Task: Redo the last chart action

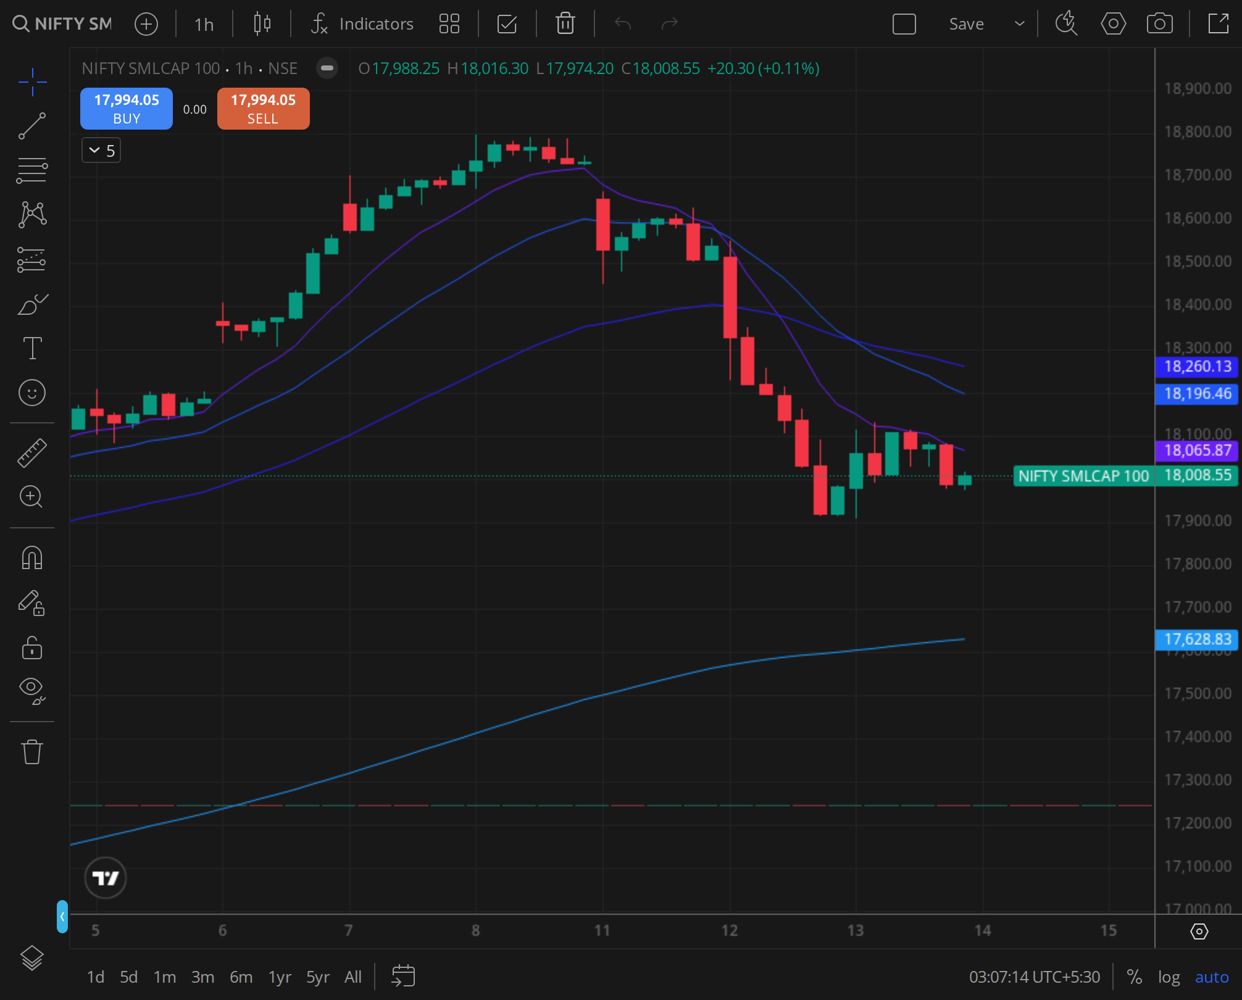Action: point(670,24)
